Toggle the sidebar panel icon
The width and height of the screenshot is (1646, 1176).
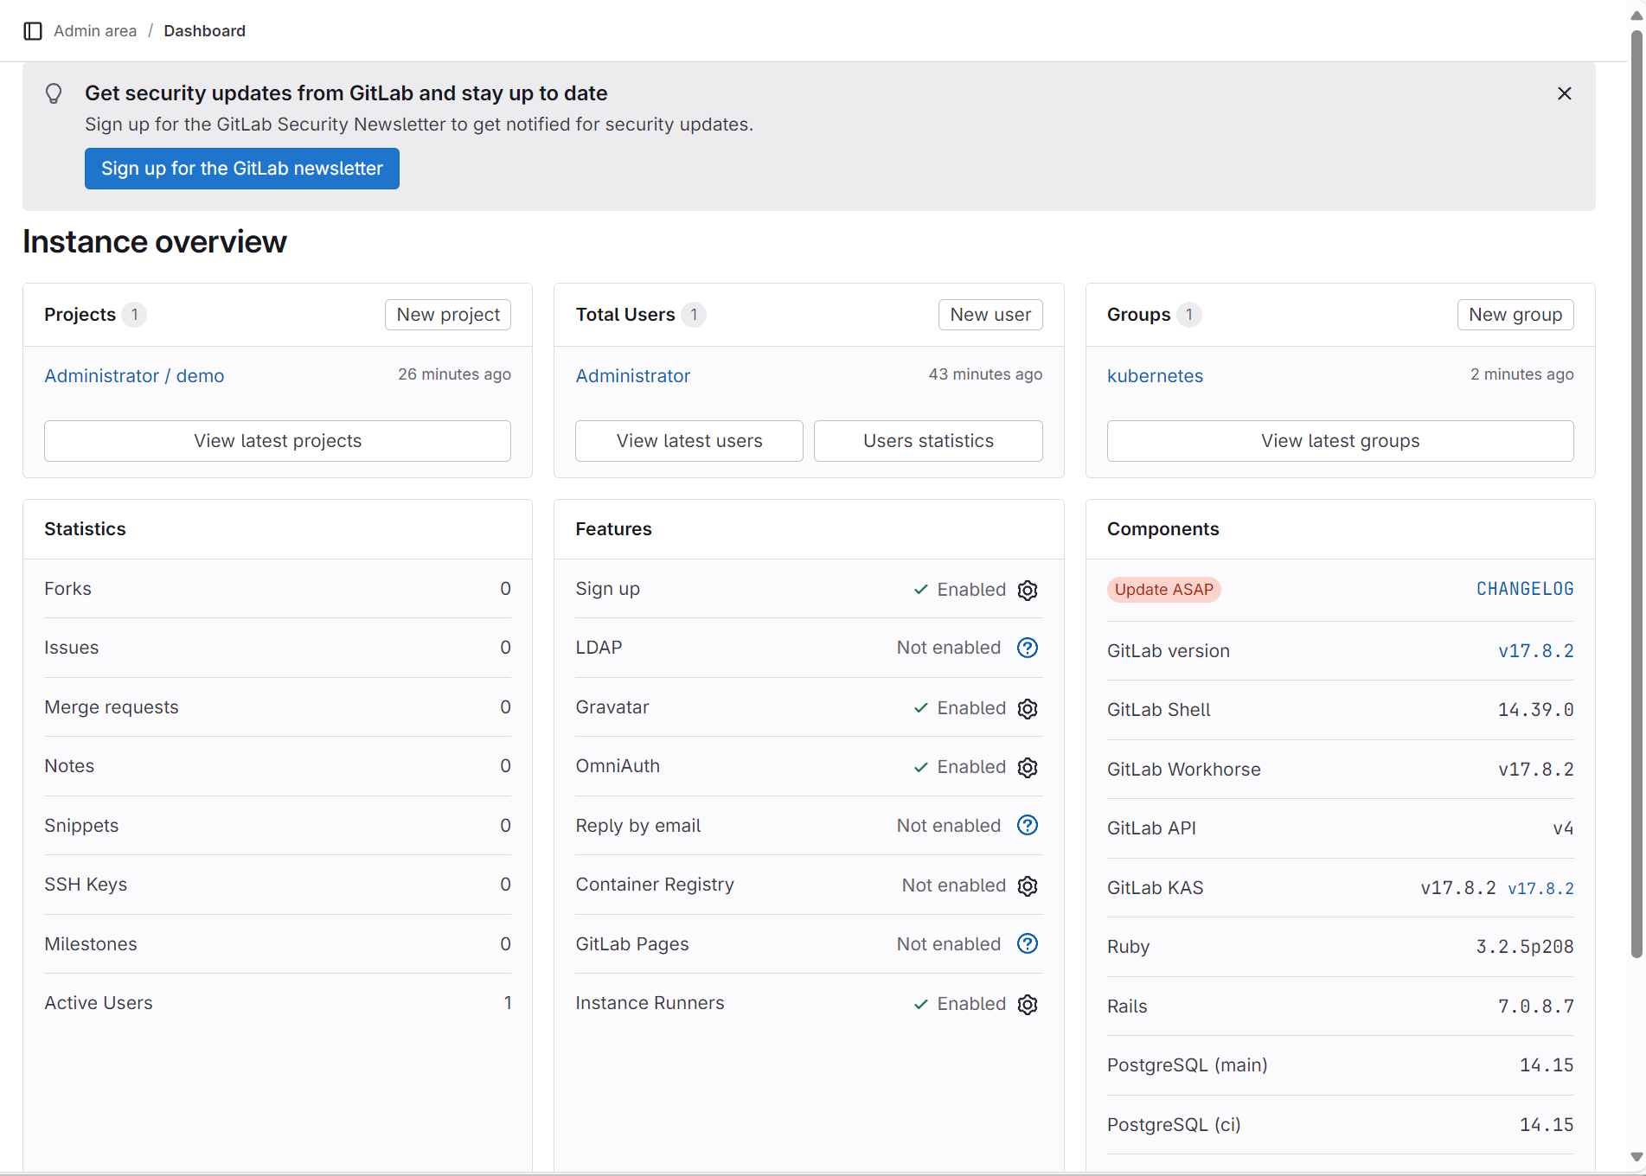pyautogui.click(x=33, y=31)
